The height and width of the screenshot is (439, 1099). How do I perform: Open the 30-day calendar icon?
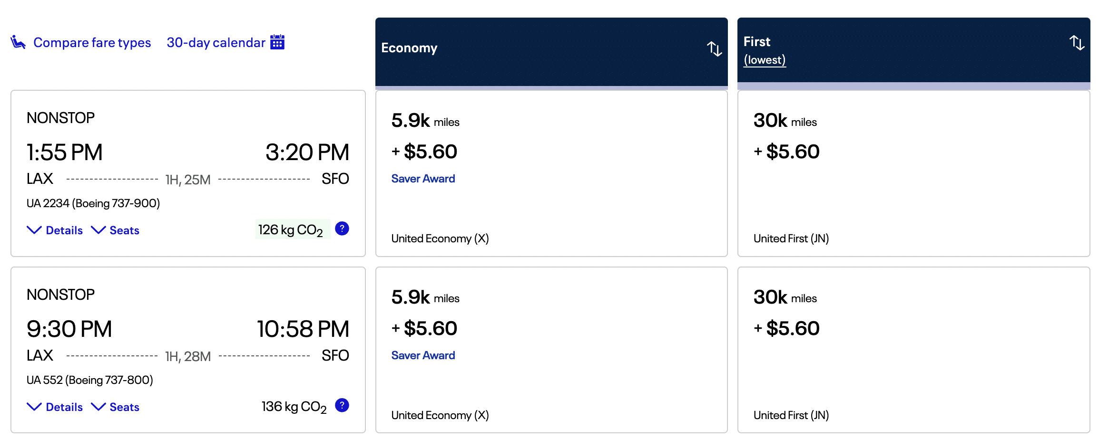pos(277,42)
